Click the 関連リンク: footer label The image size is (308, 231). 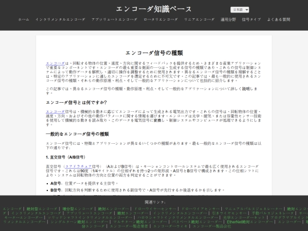[x=155, y=202]
